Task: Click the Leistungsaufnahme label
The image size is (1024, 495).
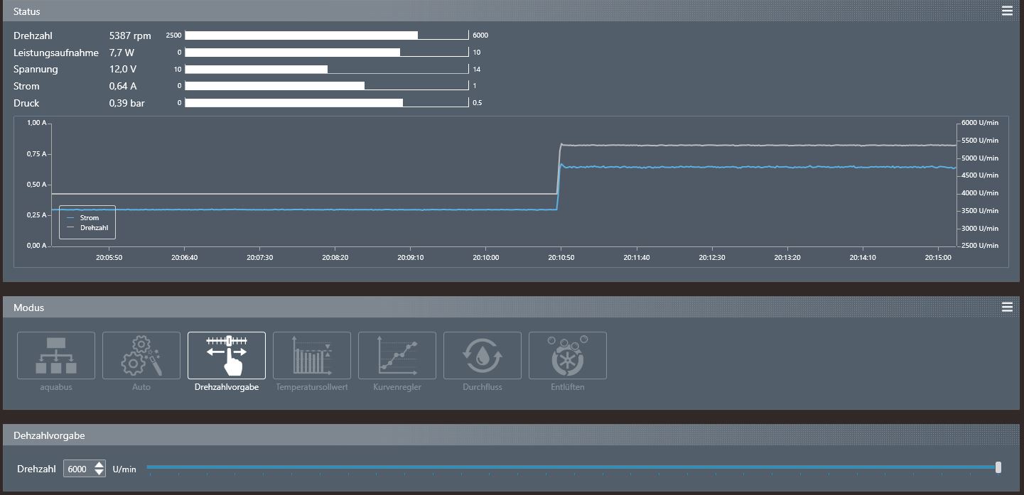Action: (56, 53)
